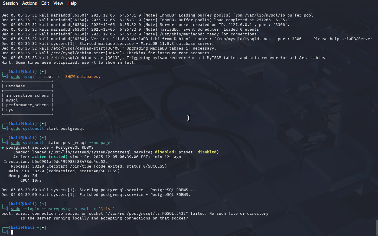The height and width of the screenshot is (236, 378).
Task: Click the Kali symbol in the prompt above the psql command
Action: tap(22, 204)
